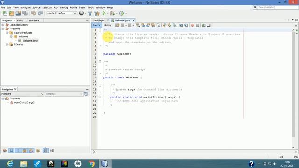
Task: Toggle Show Inherited Members in Navigator
Action: (5, 151)
